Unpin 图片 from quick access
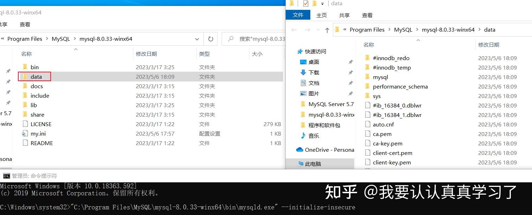 pyautogui.click(x=350, y=93)
